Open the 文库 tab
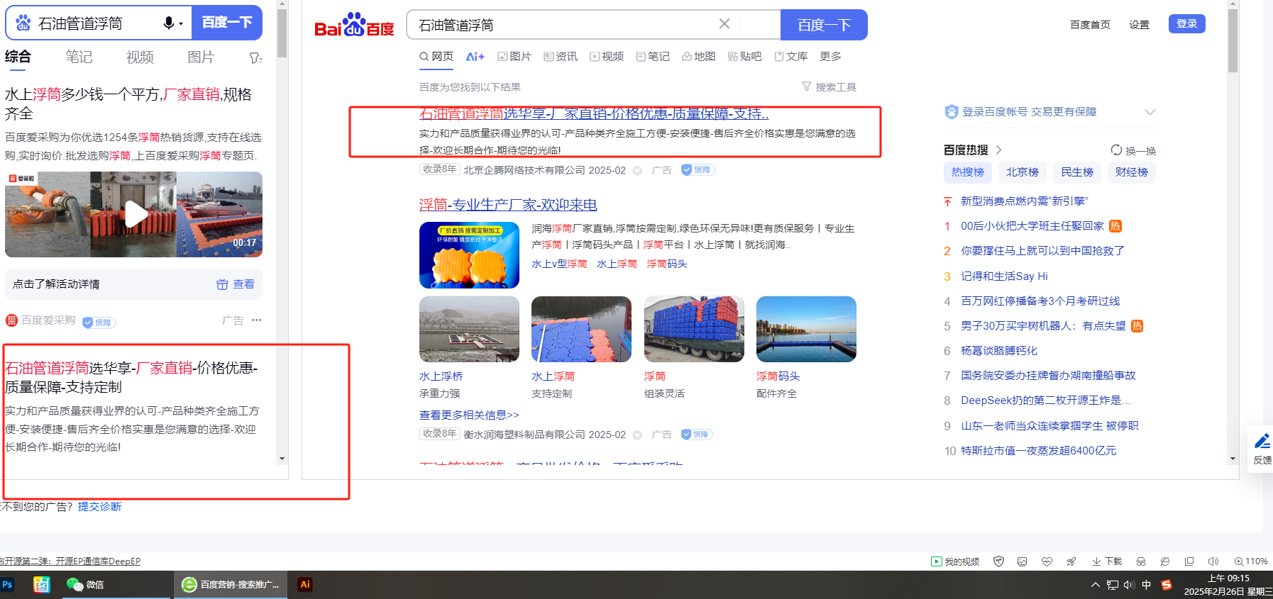 point(791,57)
